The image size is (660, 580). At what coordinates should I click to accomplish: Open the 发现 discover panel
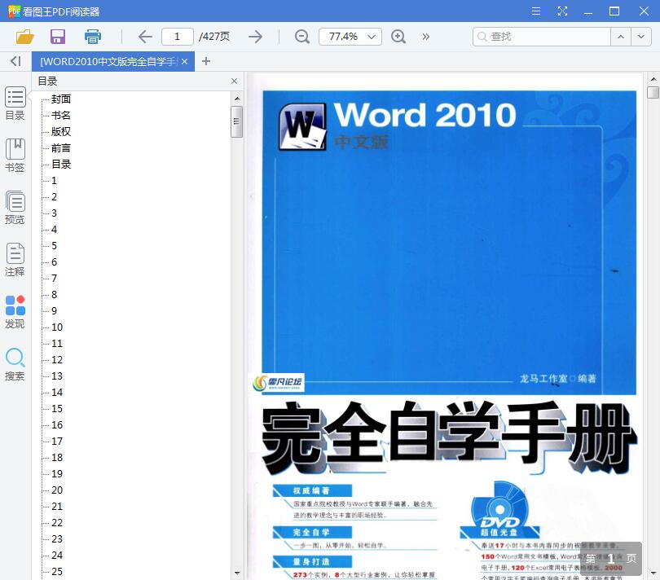[x=15, y=312]
